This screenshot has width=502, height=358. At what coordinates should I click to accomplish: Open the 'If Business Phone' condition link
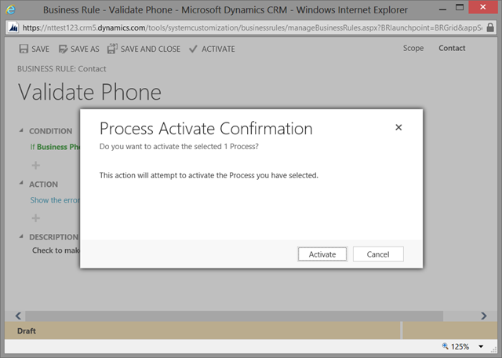(55, 147)
